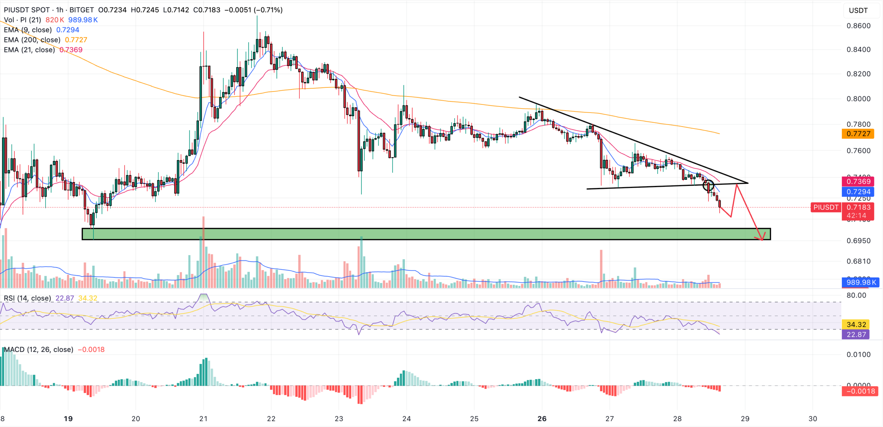Select the EMA (9, close) legend
This screenshot has height=427, width=883.
point(28,30)
